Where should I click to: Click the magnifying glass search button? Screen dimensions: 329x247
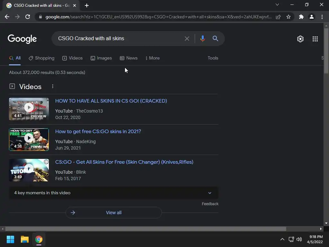coord(215,39)
